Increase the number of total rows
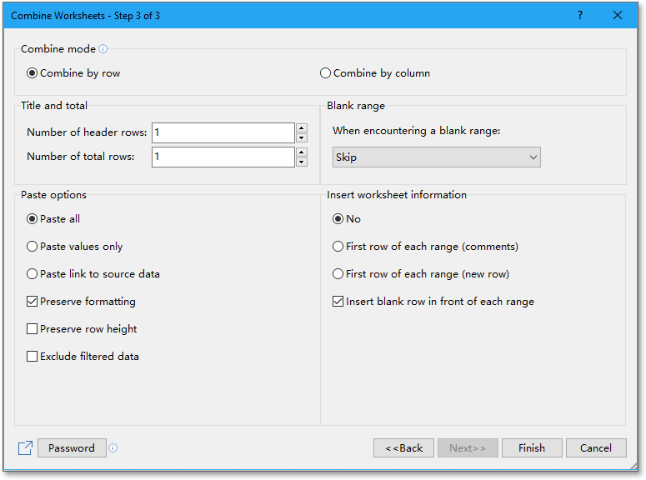 pos(302,152)
